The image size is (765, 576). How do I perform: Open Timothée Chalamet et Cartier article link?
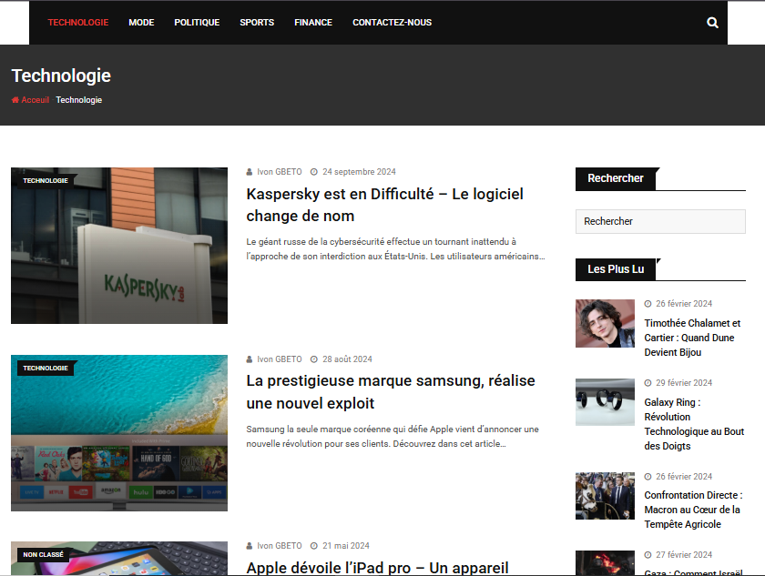point(692,338)
